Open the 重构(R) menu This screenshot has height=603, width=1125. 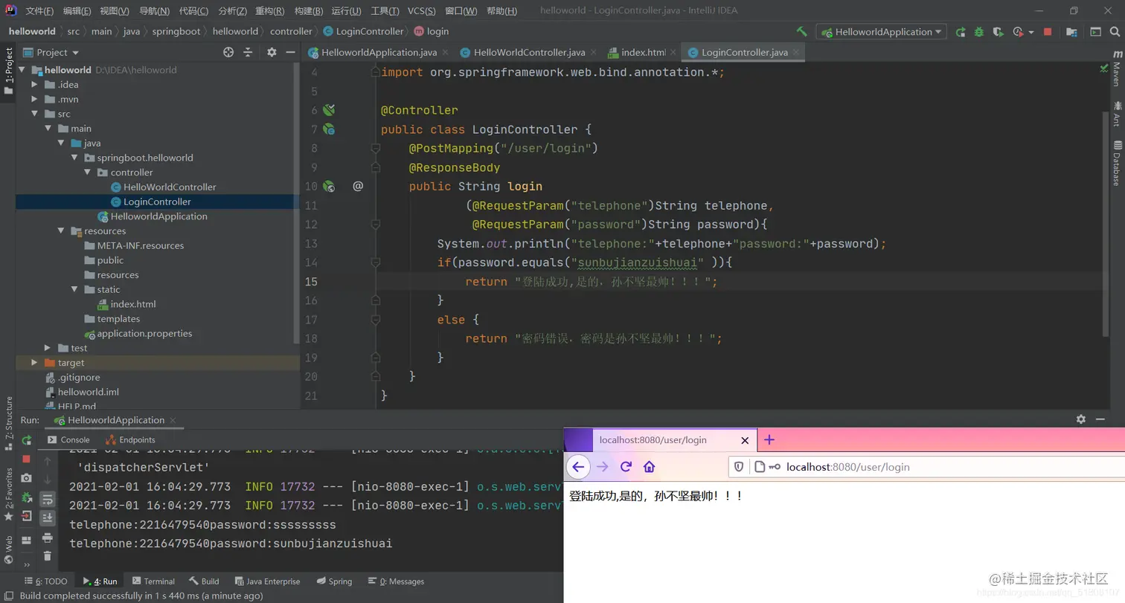click(x=269, y=11)
